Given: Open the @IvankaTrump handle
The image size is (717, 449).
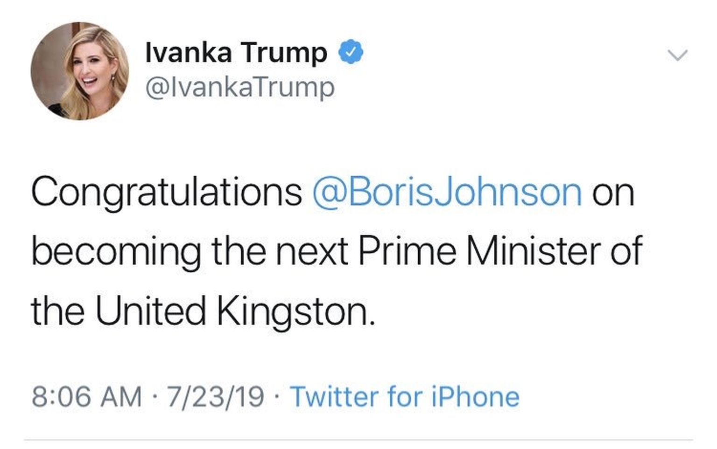Looking at the screenshot, I should pos(240,87).
